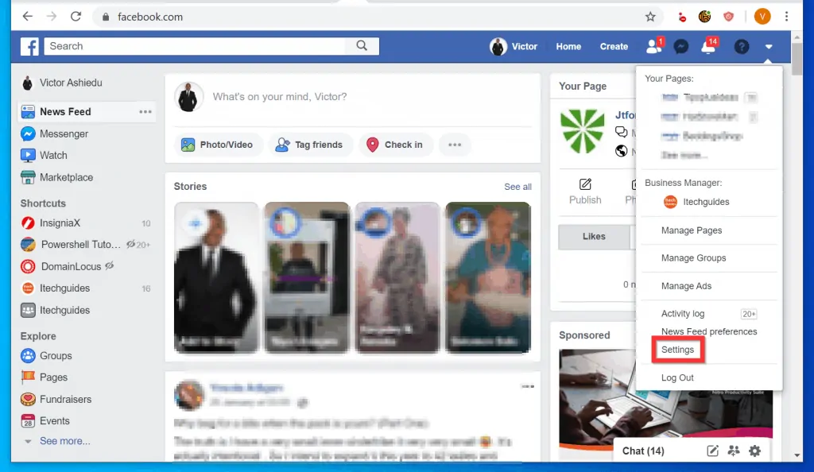Add a Check in to your post

(396, 145)
